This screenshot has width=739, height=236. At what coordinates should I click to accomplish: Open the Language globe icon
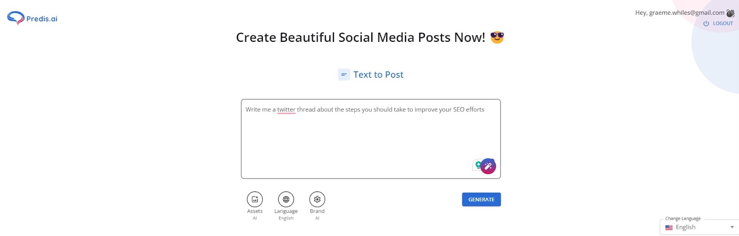tap(286, 199)
